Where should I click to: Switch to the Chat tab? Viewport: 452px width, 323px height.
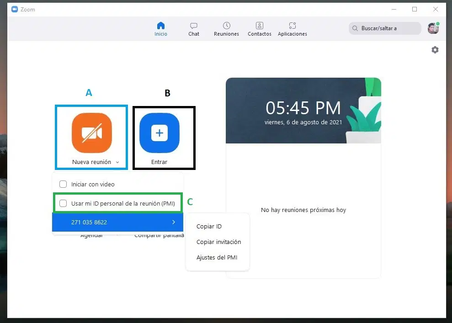(194, 29)
